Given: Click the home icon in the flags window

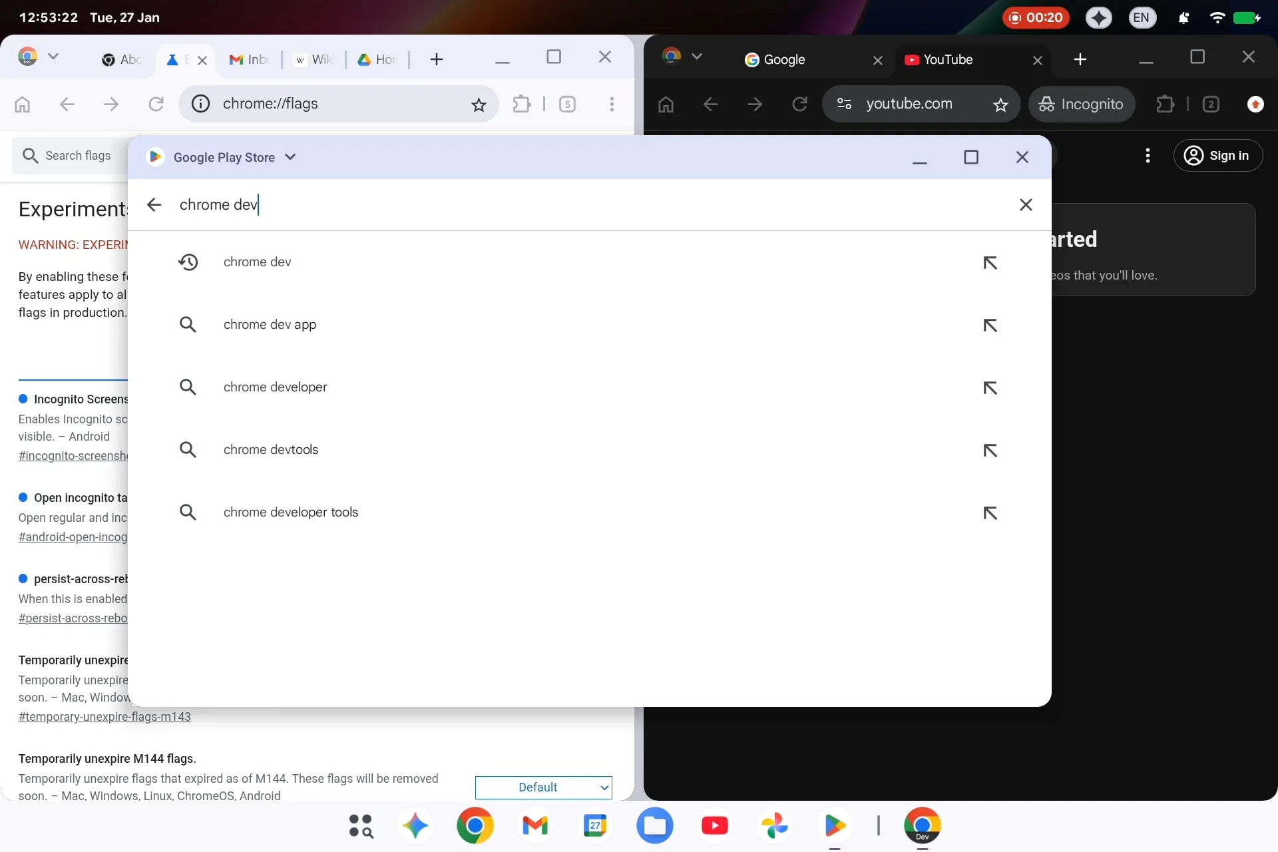Looking at the screenshot, I should pyautogui.click(x=22, y=104).
